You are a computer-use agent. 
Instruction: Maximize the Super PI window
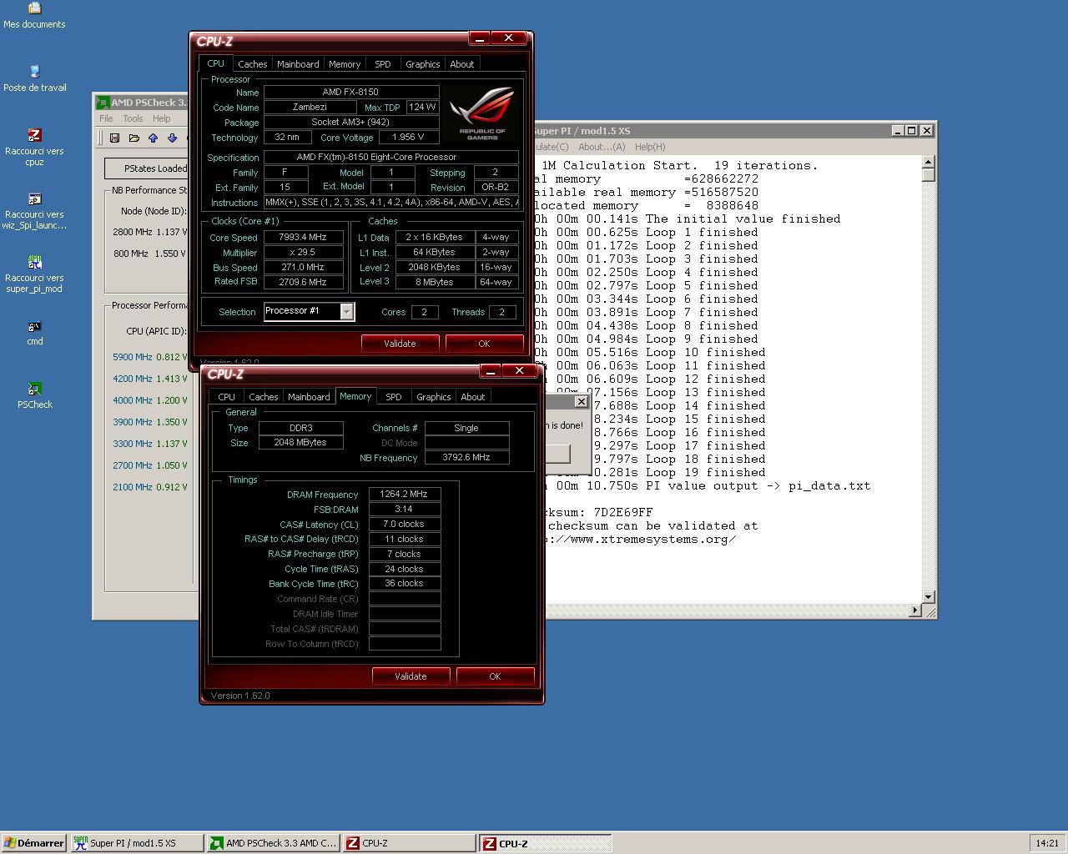pos(911,130)
